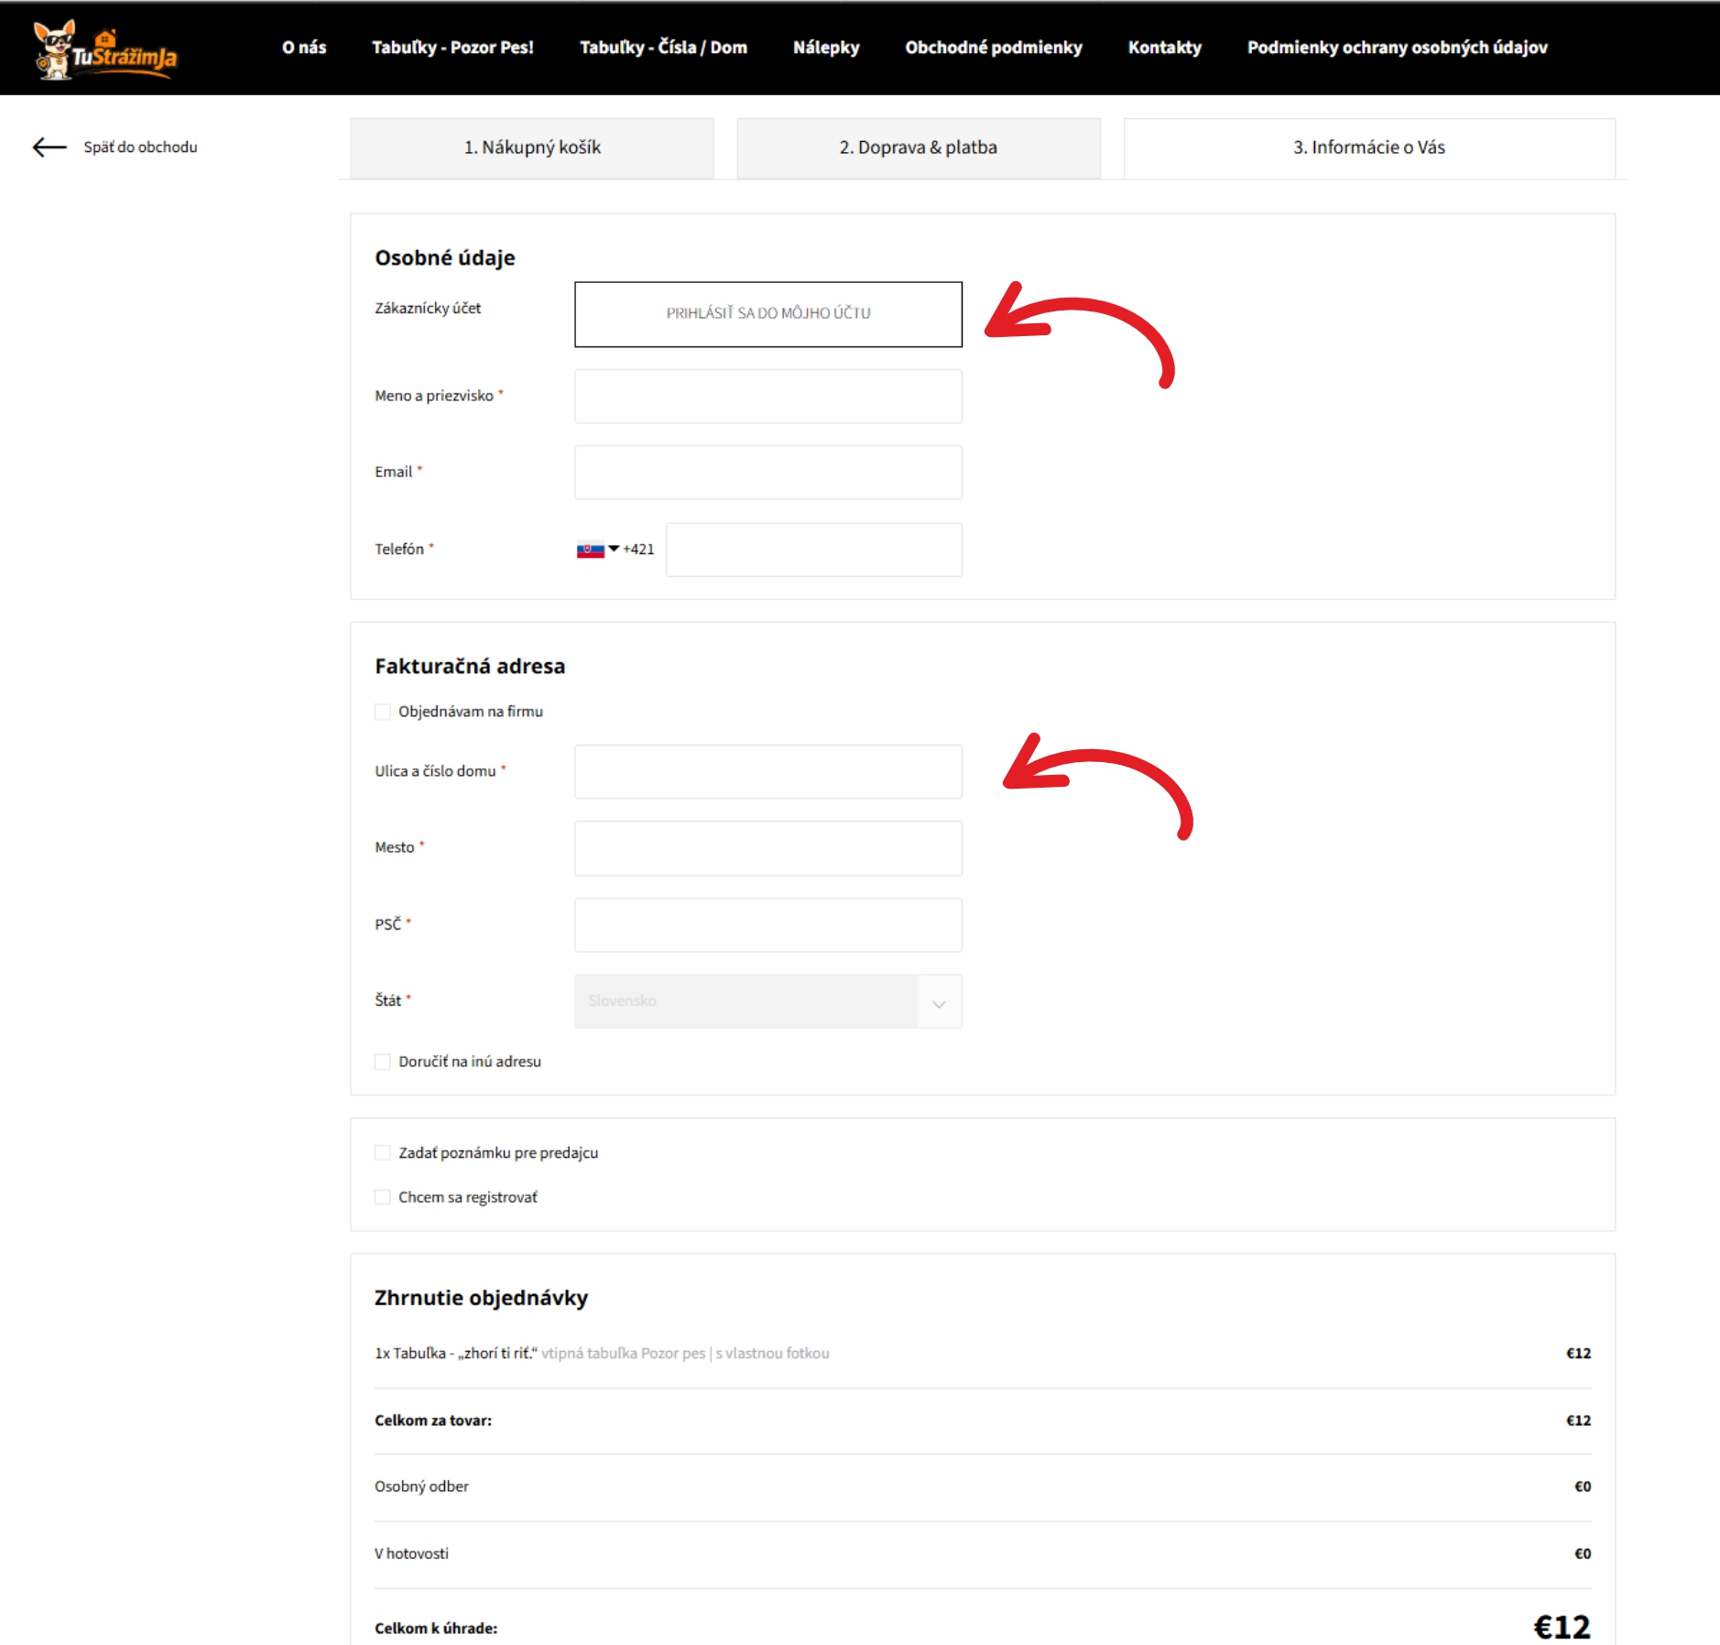This screenshot has height=1645, width=1720.
Task: Focus the Meno a priezvisko field
Action: click(767, 397)
